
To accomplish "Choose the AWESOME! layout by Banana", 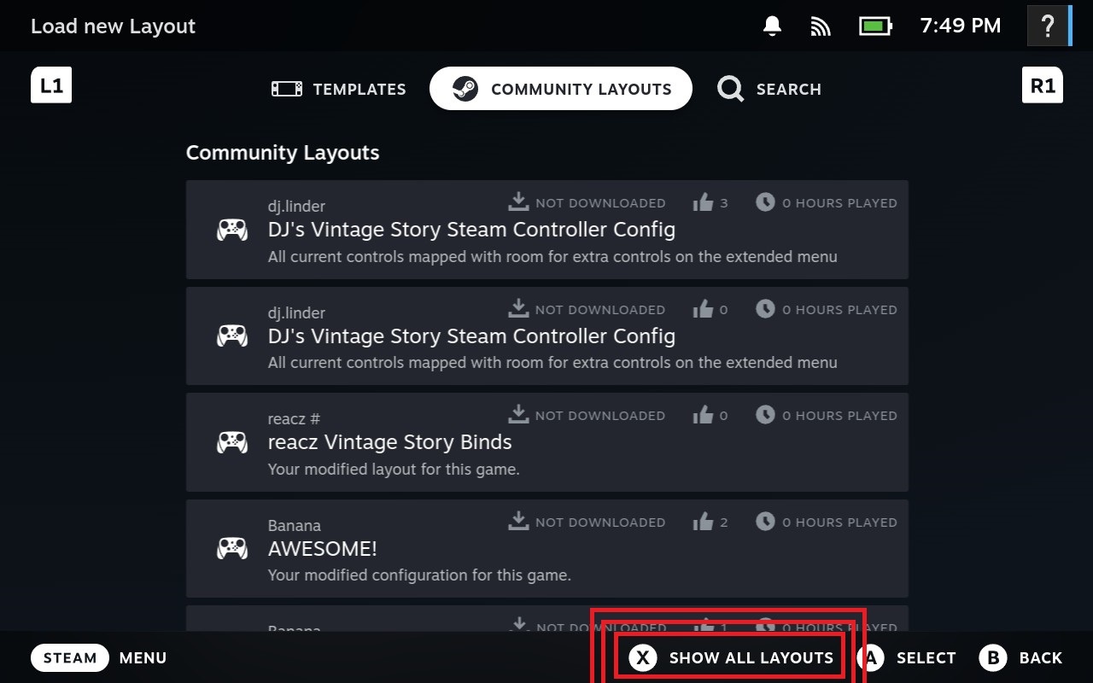I will [x=546, y=548].
